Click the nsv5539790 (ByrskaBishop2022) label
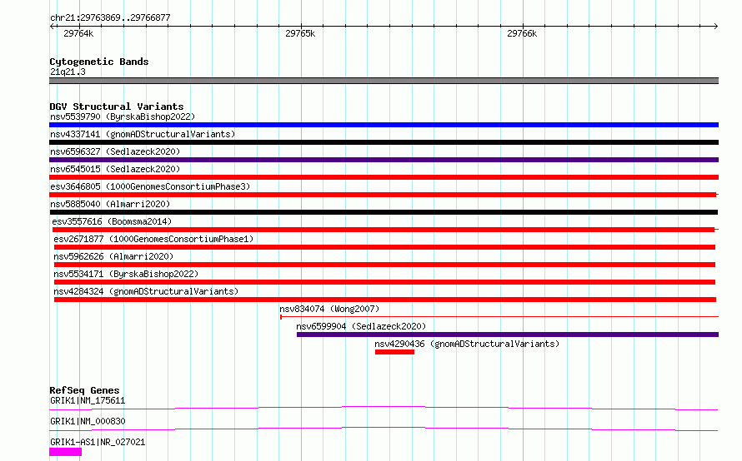The height and width of the screenshot is (461, 742). coord(123,116)
